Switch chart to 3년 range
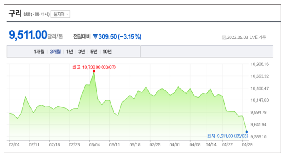The image size is (286, 159). pos(82,52)
